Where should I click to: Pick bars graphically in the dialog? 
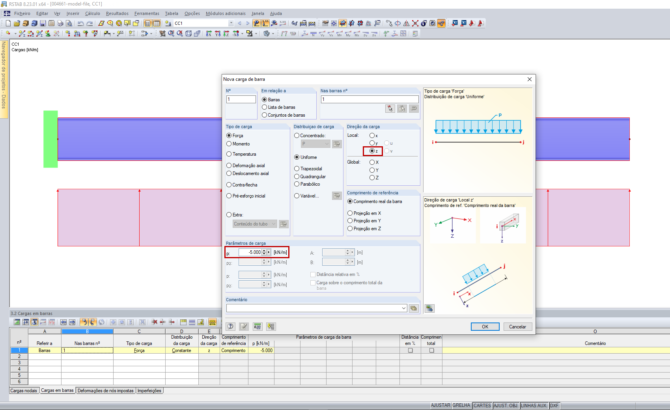(390, 108)
